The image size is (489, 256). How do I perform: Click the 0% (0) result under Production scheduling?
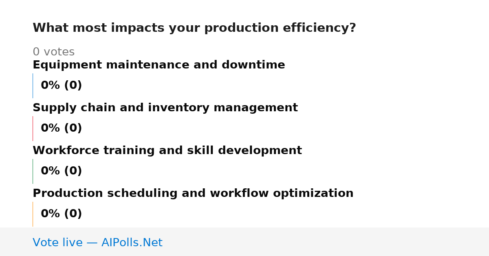point(61,214)
